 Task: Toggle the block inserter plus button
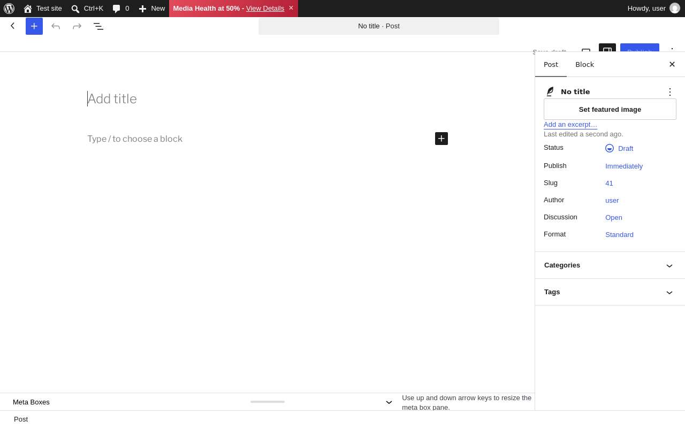pos(34,26)
